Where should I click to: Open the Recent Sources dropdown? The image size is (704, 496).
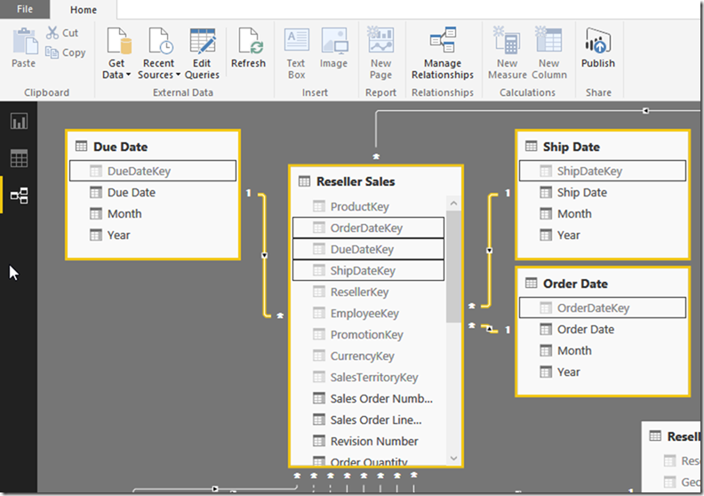coord(159,54)
